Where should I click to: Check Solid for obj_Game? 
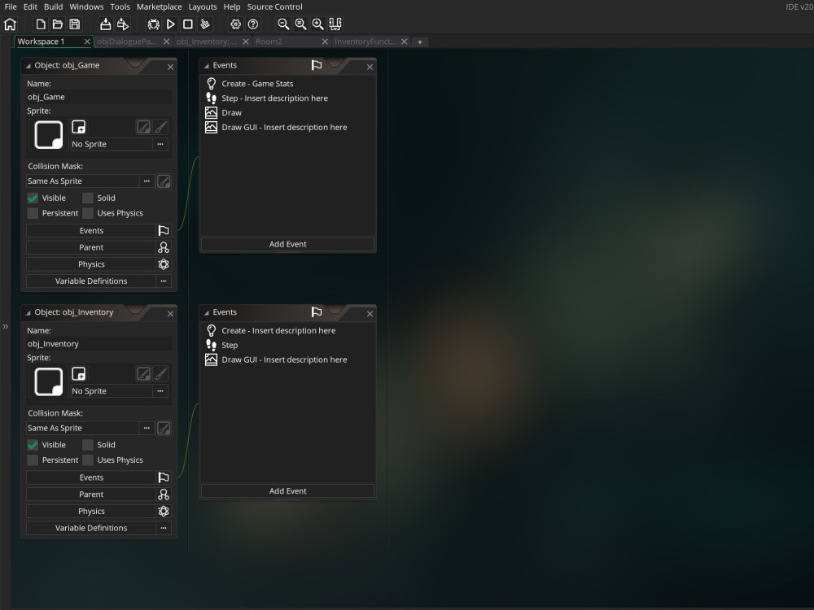(88, 198)
